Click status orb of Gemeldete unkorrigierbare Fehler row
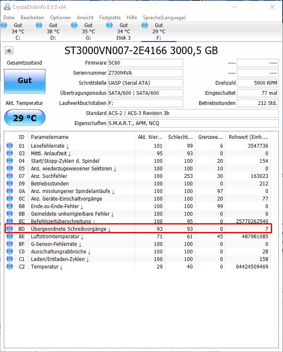283x352 pixels. click(x=10, y=214)
